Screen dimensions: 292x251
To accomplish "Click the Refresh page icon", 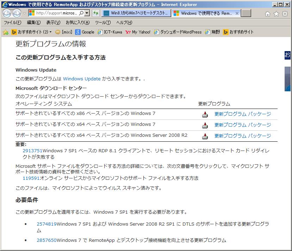I will [96, 13].
